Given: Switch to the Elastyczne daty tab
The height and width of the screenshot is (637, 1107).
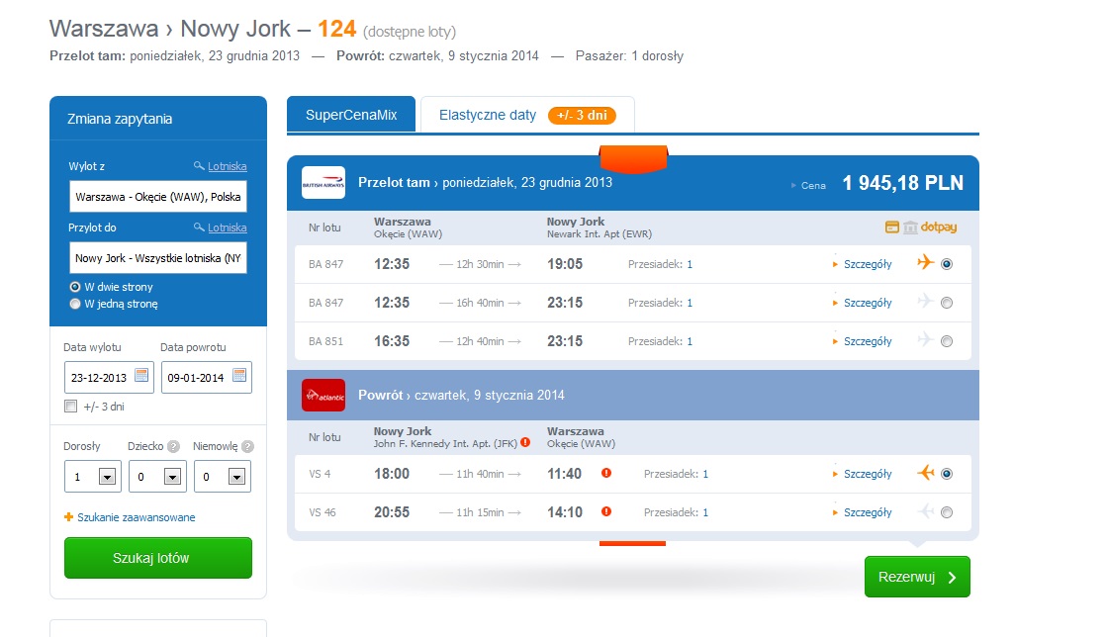Looking at the screenshot, I should (527, 115).
